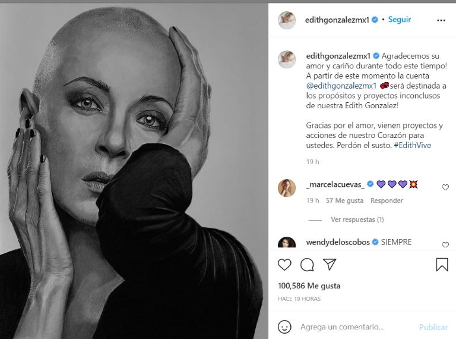Follow the account with Seguir

399,20
